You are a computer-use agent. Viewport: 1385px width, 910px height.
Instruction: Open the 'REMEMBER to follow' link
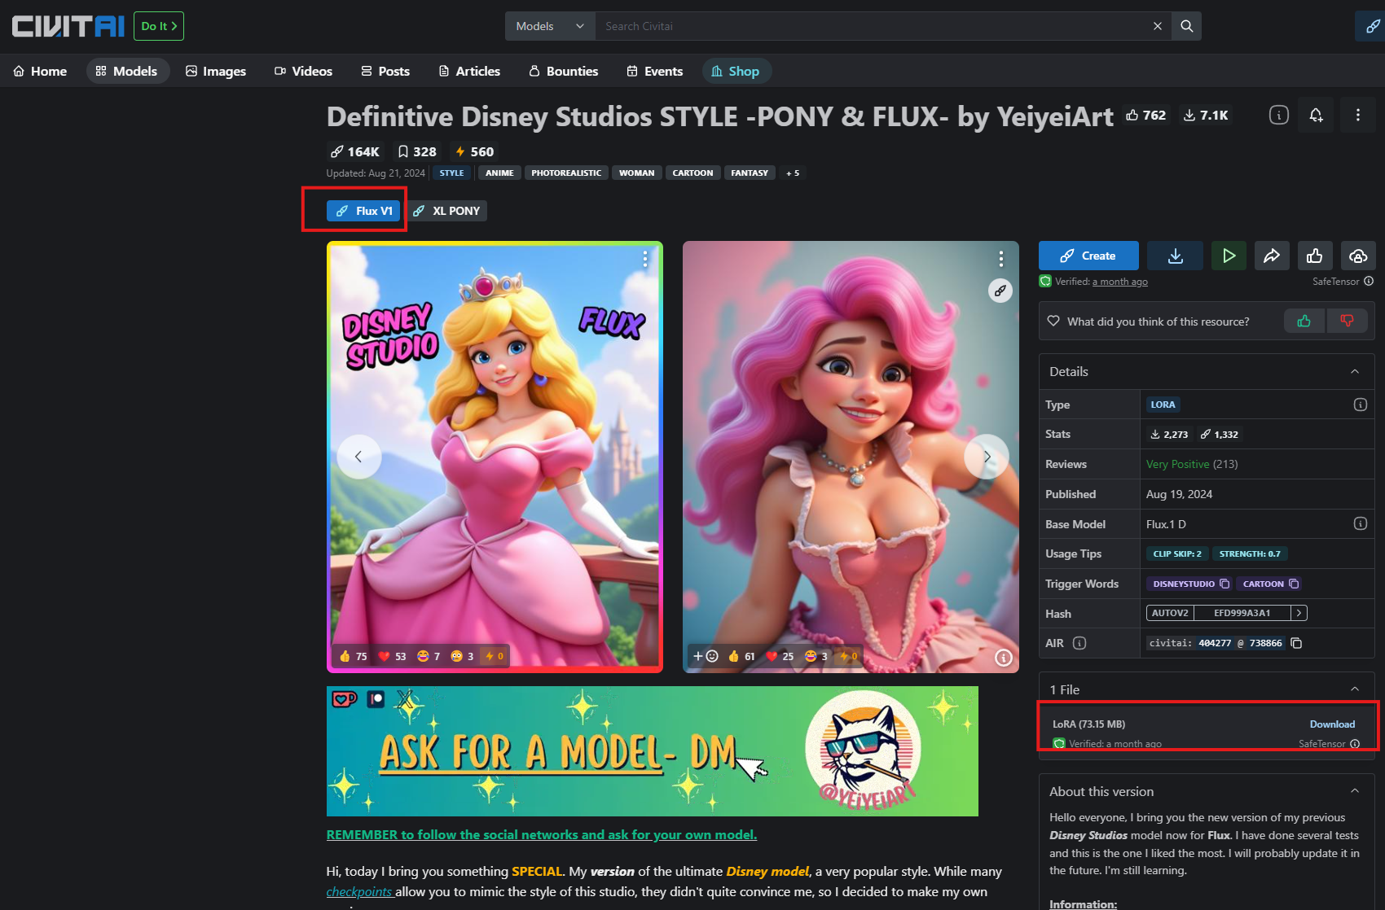[542, 834]
